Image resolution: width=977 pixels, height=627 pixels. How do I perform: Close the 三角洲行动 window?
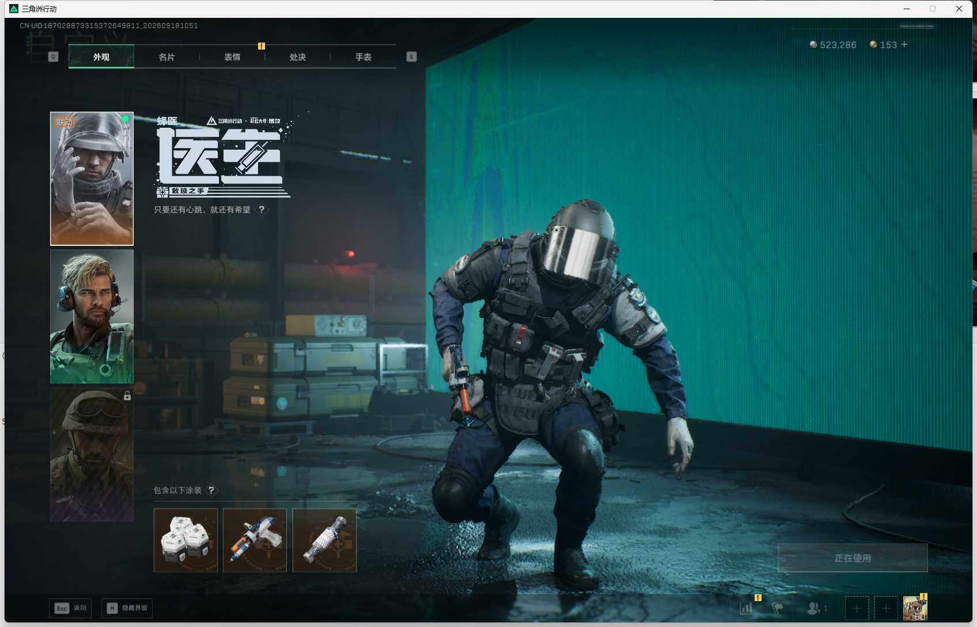(x=959, y=9)
